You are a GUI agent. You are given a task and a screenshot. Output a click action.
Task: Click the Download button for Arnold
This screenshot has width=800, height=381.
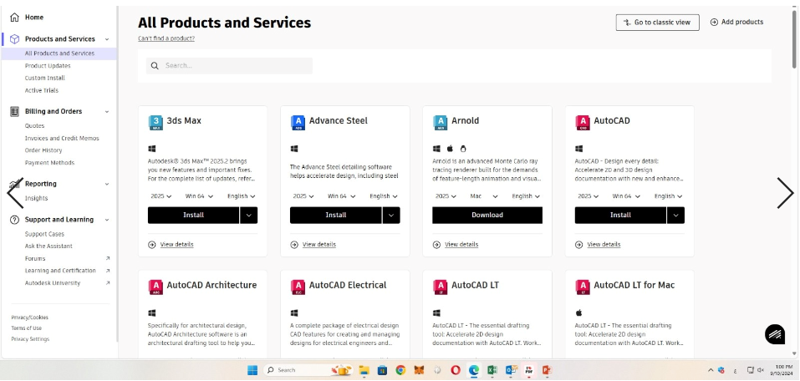[487, 216]
